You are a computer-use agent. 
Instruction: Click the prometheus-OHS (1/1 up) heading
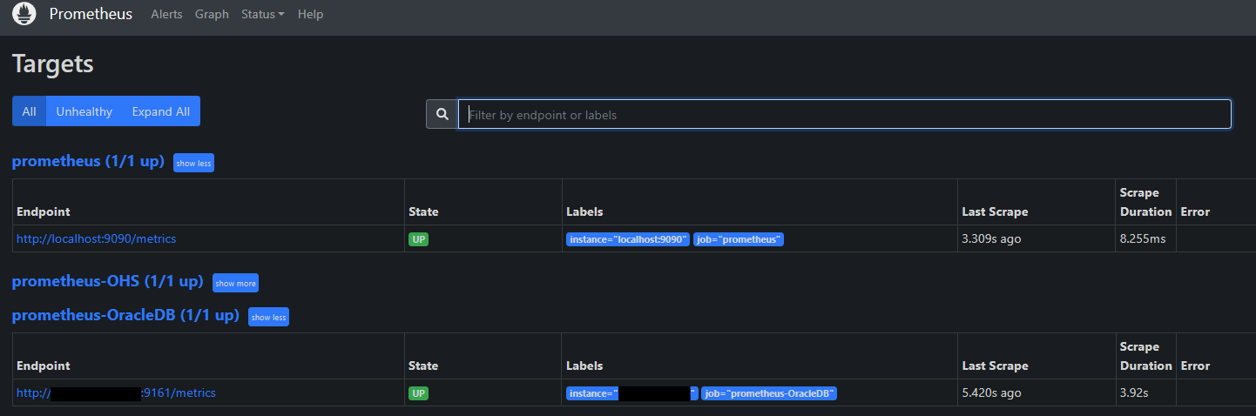click(107, 281)
